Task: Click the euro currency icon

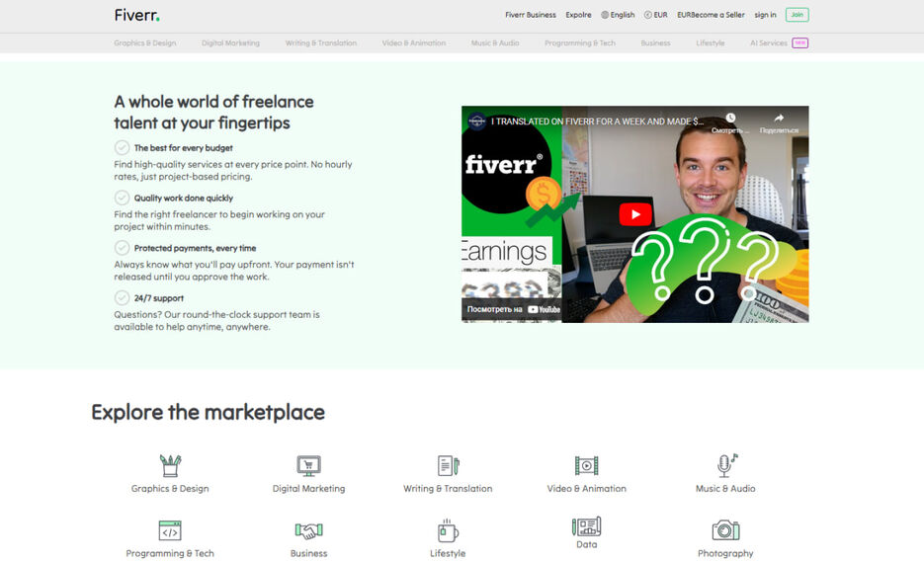Action: (x=647, y=15)
